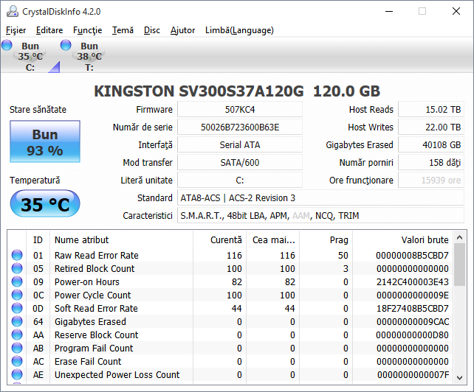Click the attribute list scroll up arrow

(x=459, y=237)
